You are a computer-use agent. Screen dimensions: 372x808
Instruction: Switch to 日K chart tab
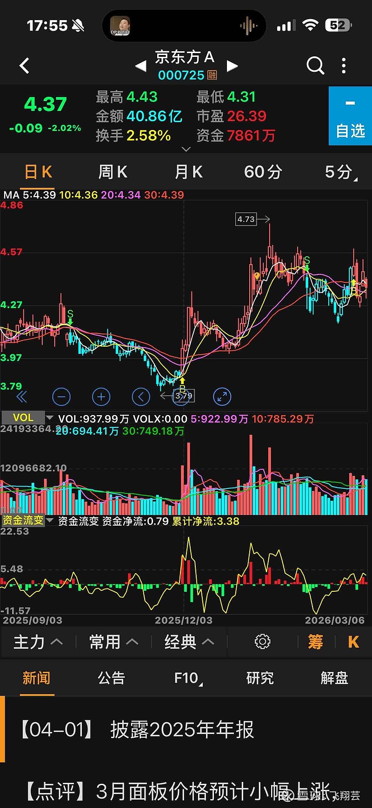38,172
